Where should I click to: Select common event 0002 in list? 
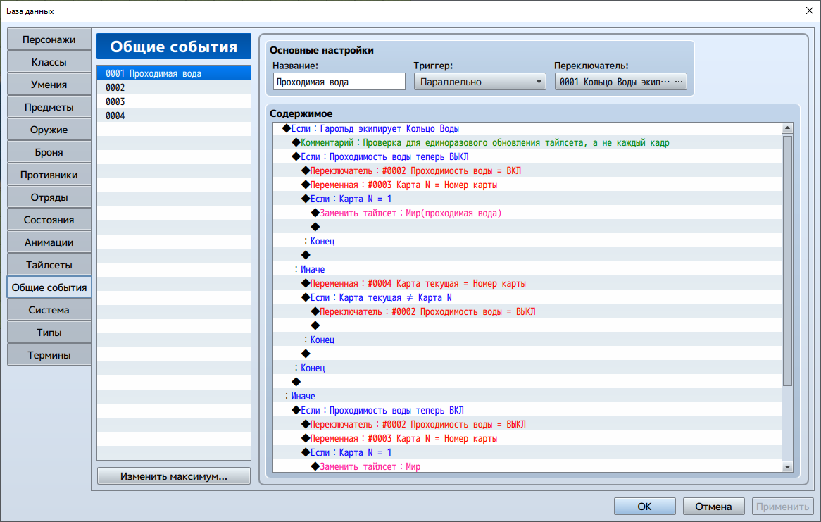pos(174,87)
